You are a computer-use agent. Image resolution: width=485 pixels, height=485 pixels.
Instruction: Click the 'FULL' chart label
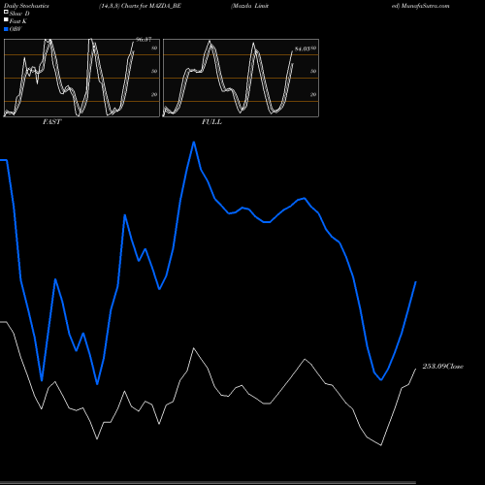(x=211, y=122)
